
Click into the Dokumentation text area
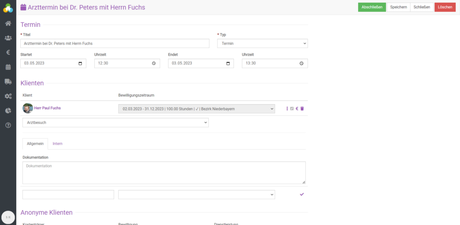click(x=164, y=173)
